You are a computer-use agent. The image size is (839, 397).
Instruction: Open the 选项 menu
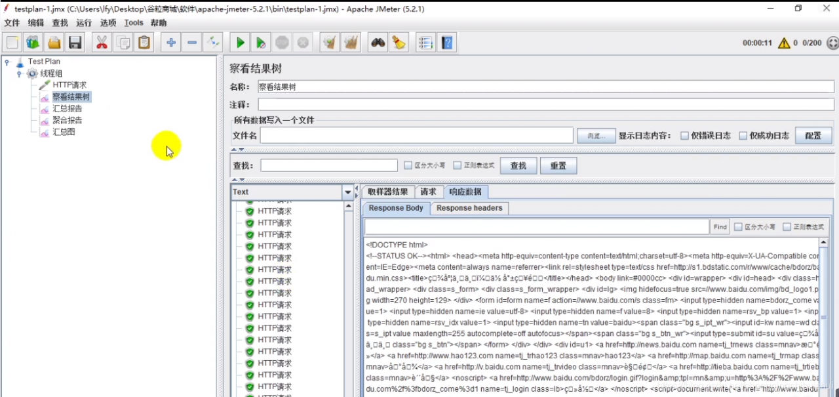click(108, 23)
